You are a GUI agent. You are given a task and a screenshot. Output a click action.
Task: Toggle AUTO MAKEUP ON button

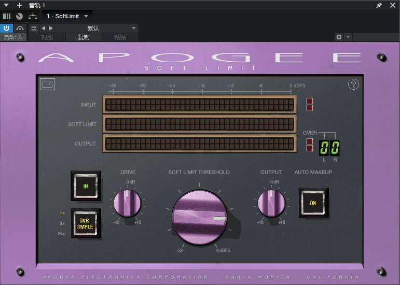click(x=313, y=203)
